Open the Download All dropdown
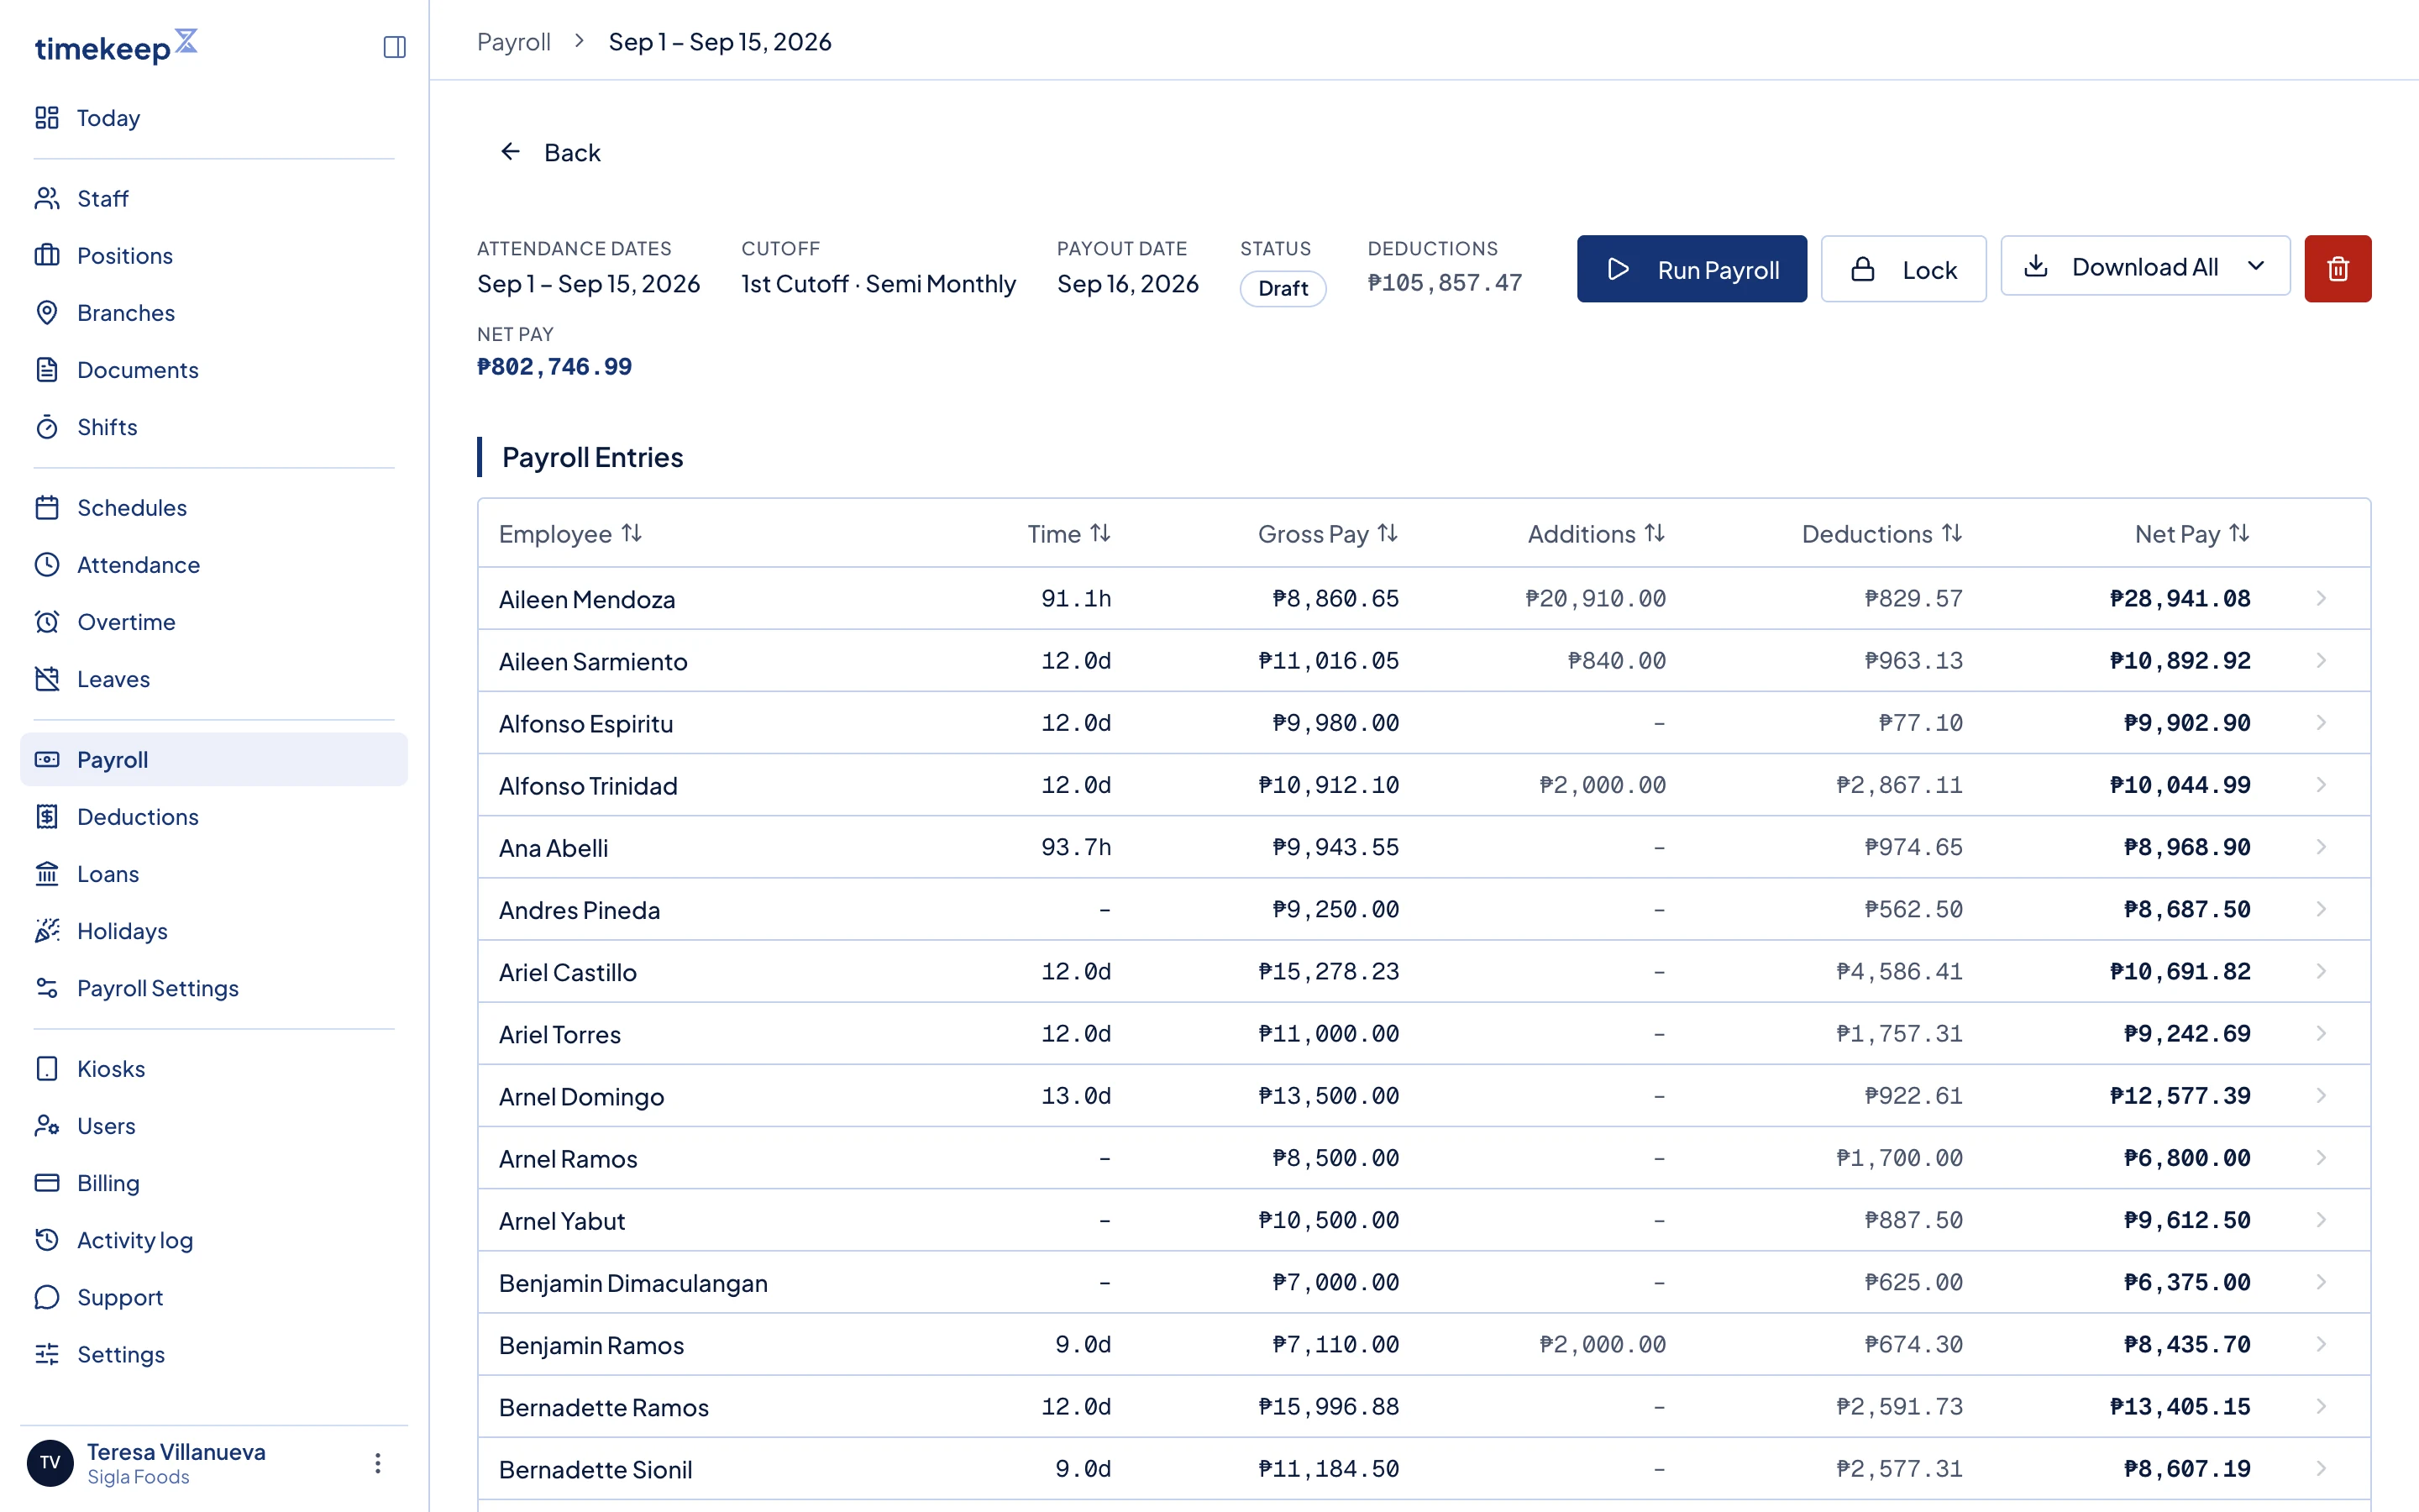2419x1512 pixels. pos(2145,266)
